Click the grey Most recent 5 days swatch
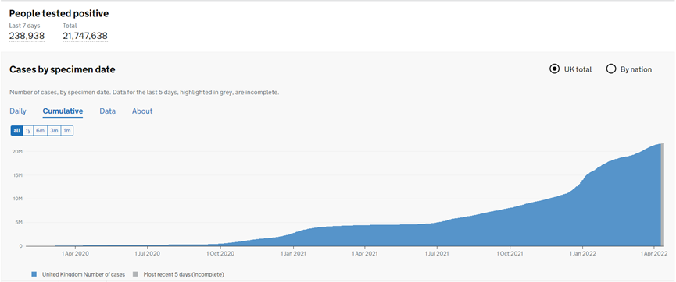The image size is (676, 282). click(x=135, y=274)
